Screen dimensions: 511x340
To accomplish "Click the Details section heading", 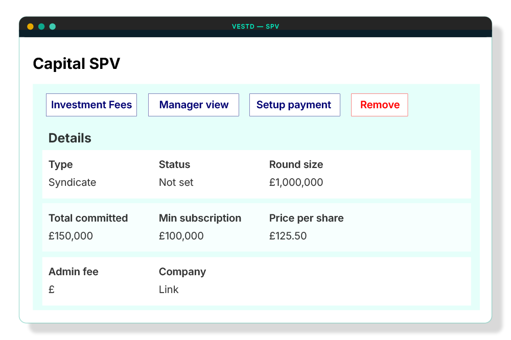I will tap(69, 138).
